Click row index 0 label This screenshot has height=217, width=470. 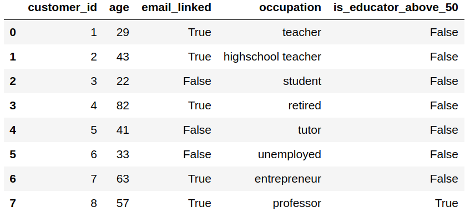[13, 32]
